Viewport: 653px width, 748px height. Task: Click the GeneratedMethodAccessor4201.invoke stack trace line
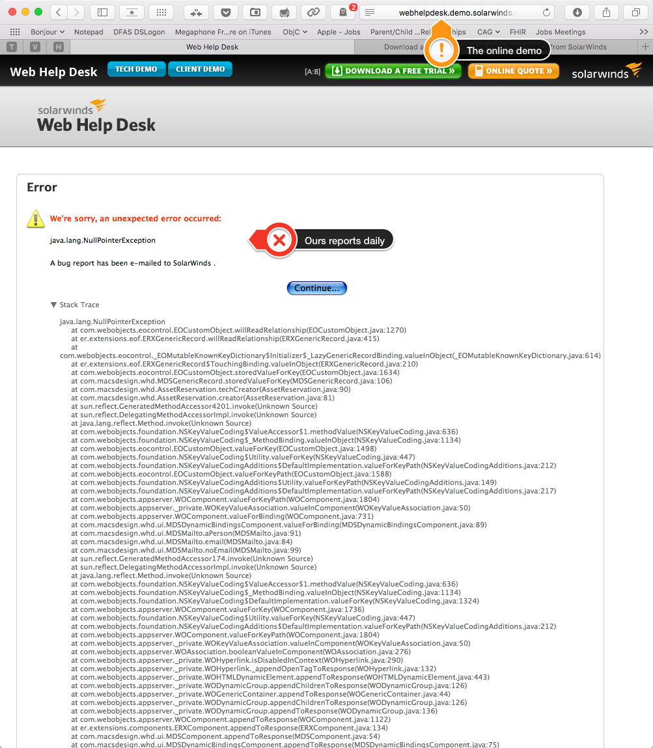click(194, 406)
